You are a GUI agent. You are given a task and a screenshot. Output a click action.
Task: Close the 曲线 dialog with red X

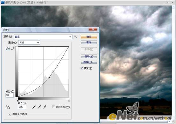click(x=93, y=29)
